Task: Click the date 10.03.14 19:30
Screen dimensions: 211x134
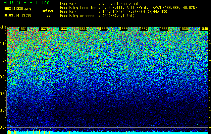Action: click(x=17, y=15)
